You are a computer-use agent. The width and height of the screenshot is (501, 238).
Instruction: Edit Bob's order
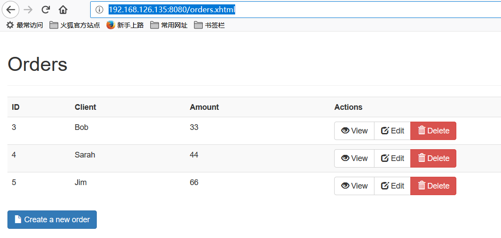point(392,131)
